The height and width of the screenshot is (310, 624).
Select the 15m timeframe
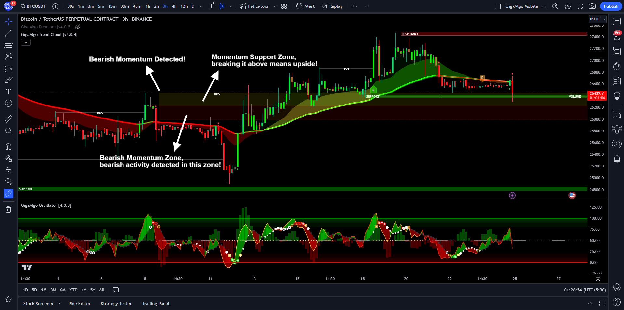click(112, 6)
